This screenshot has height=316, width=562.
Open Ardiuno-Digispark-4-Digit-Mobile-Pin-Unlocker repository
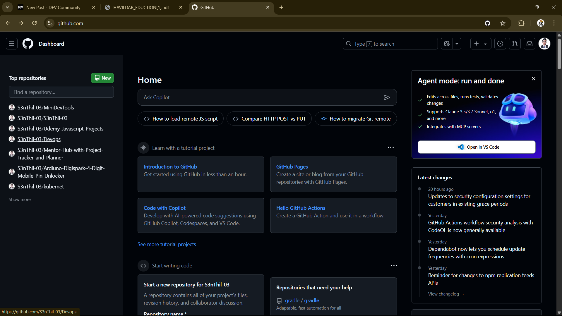(x=61, y=172)
